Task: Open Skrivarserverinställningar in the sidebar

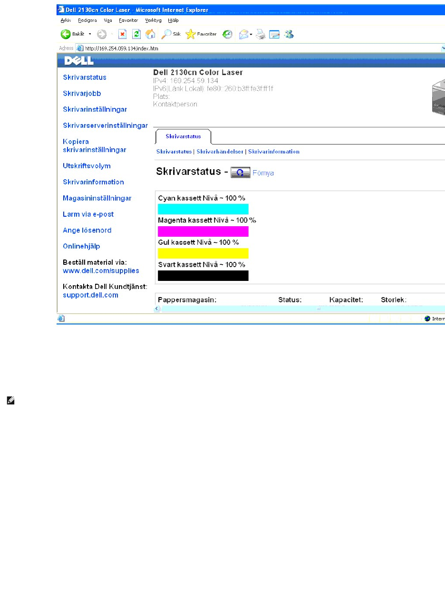Action: [106, 125]
